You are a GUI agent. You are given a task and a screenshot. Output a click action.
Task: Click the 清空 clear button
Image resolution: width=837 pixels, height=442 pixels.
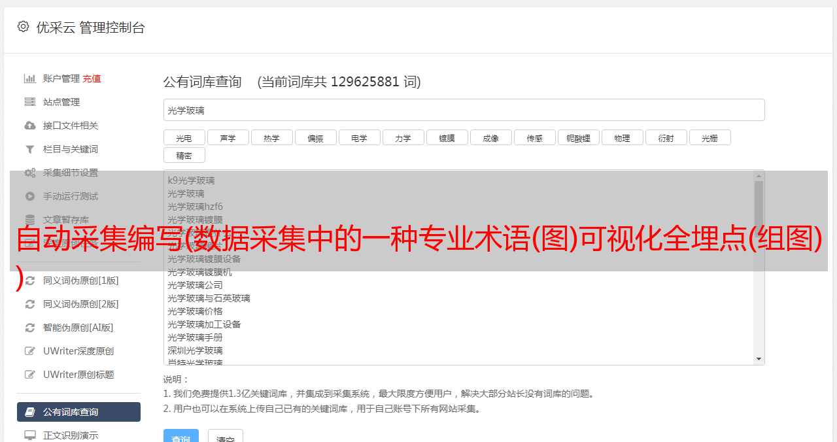tap(225, 435)
